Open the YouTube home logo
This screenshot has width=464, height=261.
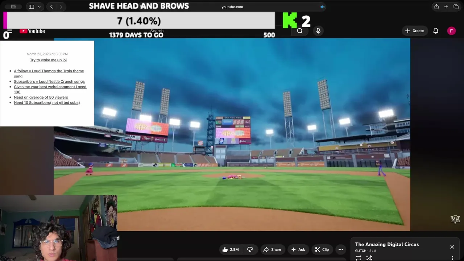32,31
